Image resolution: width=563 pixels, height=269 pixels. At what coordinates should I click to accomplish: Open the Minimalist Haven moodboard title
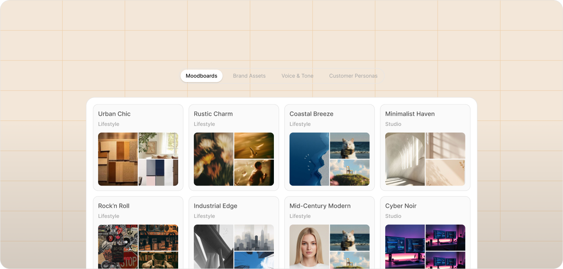pos(410,114)
